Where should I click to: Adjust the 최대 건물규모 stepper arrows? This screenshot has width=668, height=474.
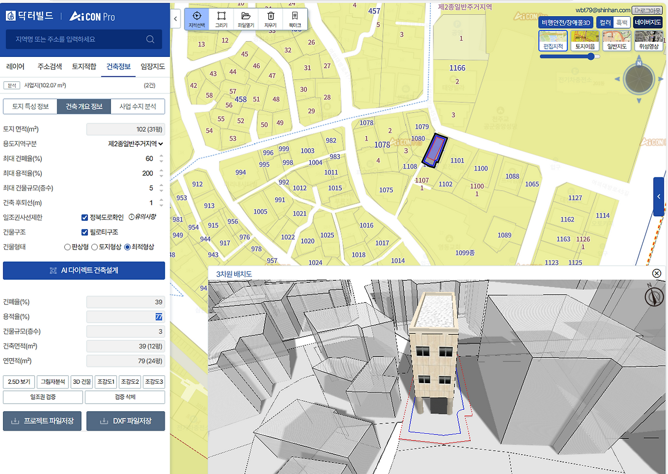pyautogui.click(x=161, y=188)
